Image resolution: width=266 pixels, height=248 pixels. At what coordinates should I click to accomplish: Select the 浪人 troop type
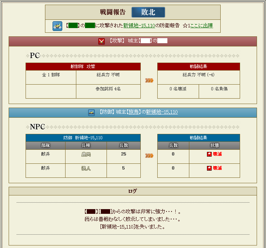click(86, 168)
